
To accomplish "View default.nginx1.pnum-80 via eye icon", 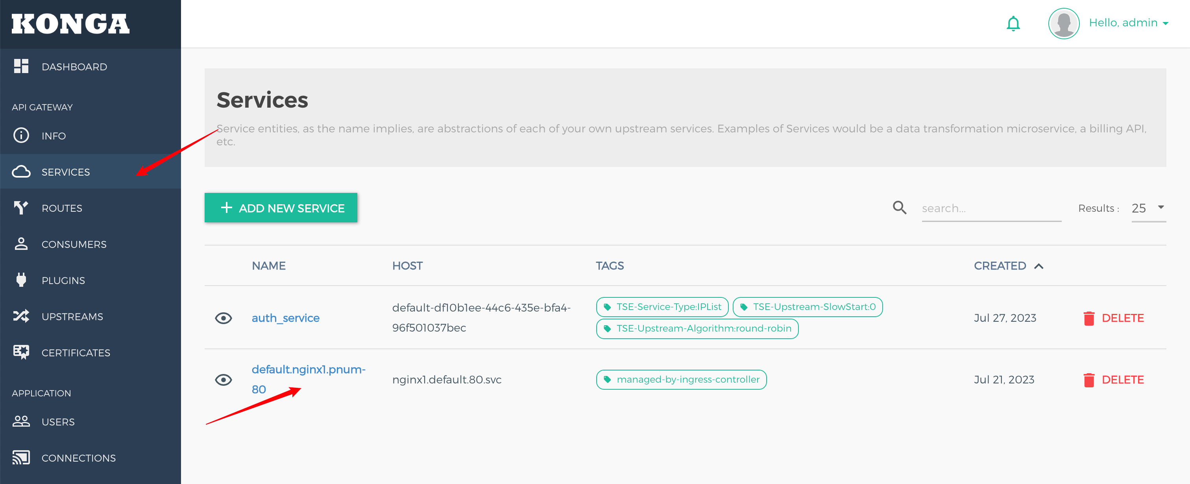I will (x=224, y=380).
